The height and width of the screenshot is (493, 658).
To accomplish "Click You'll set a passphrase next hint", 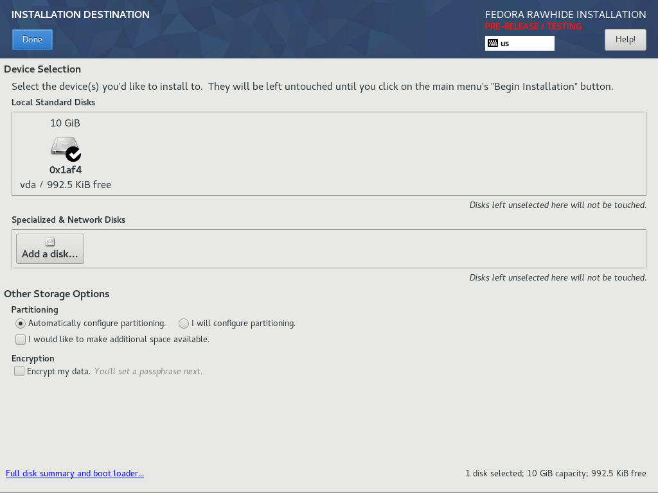I will (x=148, y=372).
